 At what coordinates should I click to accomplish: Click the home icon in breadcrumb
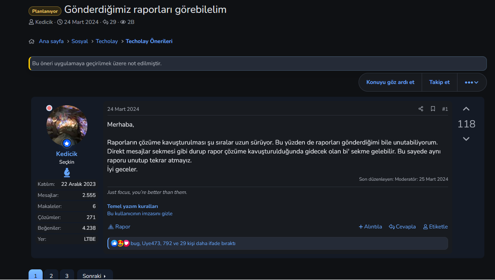pyautogui.click(x=32, y=41)
